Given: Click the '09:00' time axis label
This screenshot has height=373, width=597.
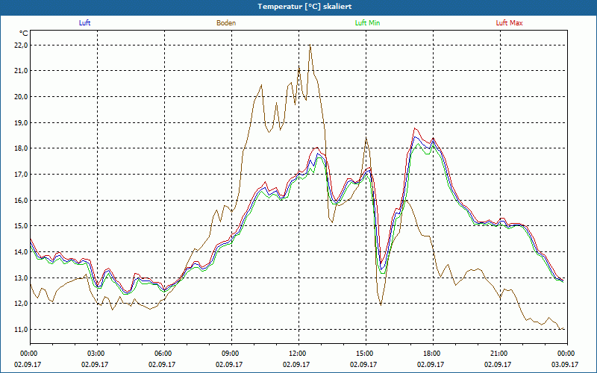Looking at the screenshot, I should [x=231, y=353].
